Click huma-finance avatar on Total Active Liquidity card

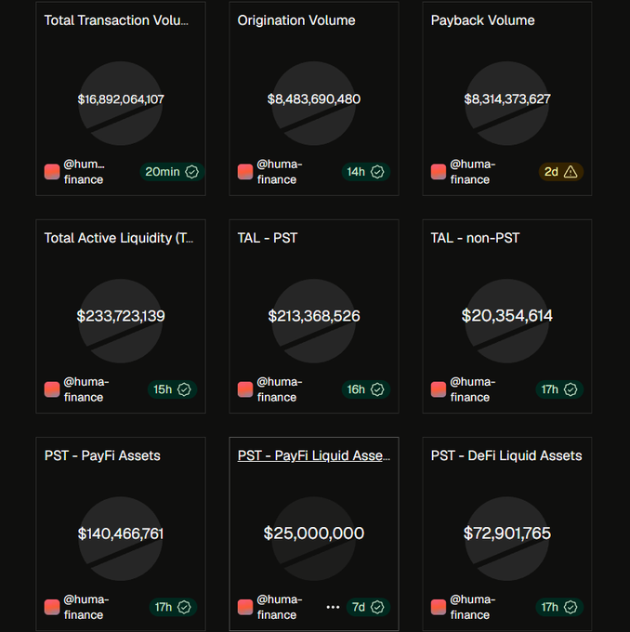tap(52, 389)
